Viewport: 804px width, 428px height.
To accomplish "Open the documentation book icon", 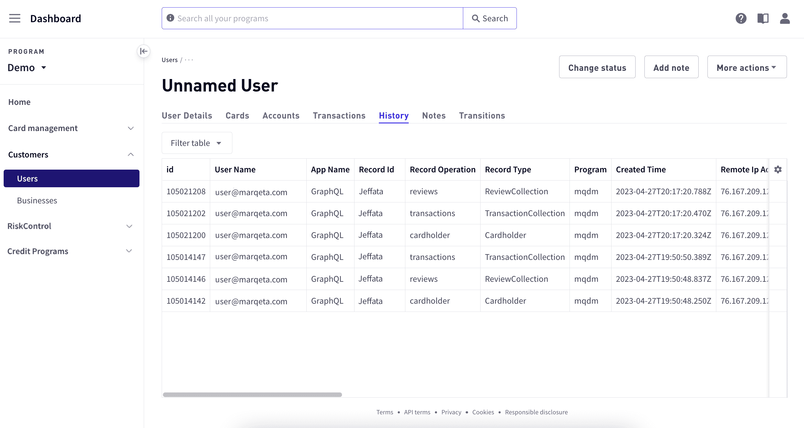I will point(763,18).
